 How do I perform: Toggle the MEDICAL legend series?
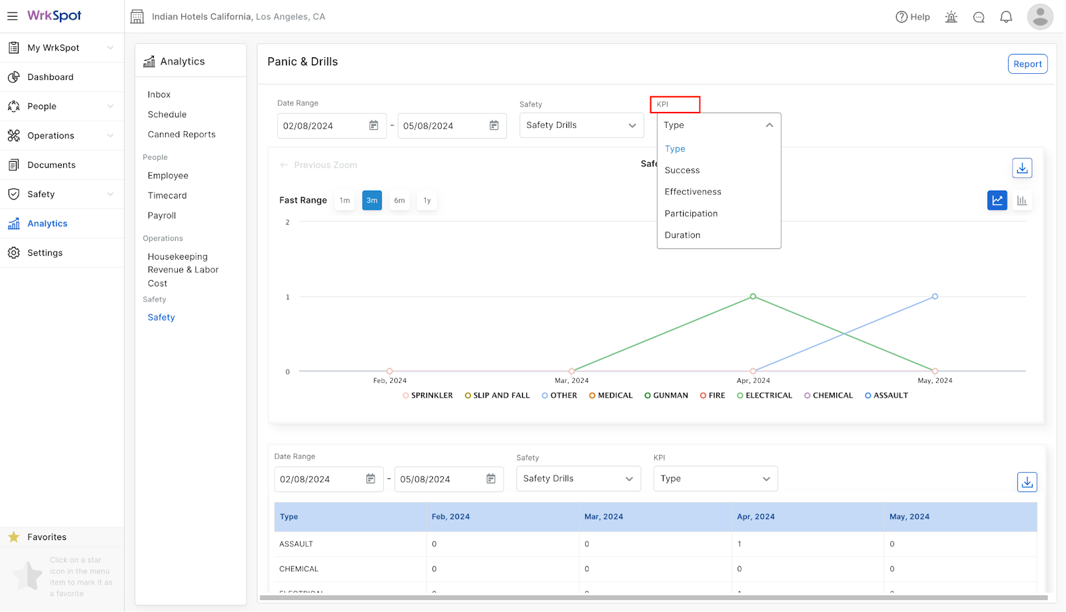pyautogui.click(x=611, y=396)
